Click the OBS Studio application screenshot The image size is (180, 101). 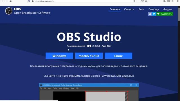89,92
